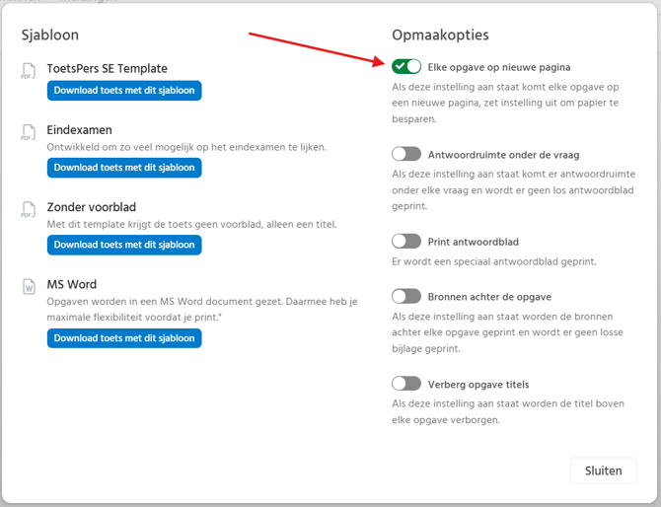Enable Antwoordruimte onder de vraag toggle
Screen dimensions: 661x507
(x=406, y=154)
